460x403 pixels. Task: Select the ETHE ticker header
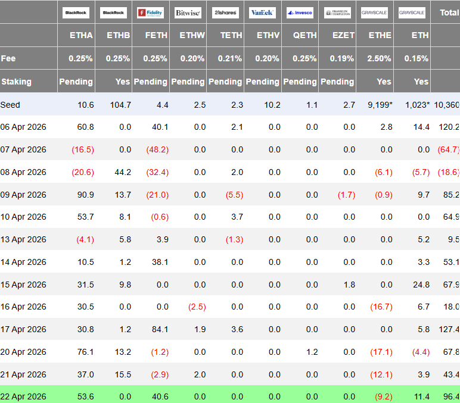pos(380,35)
